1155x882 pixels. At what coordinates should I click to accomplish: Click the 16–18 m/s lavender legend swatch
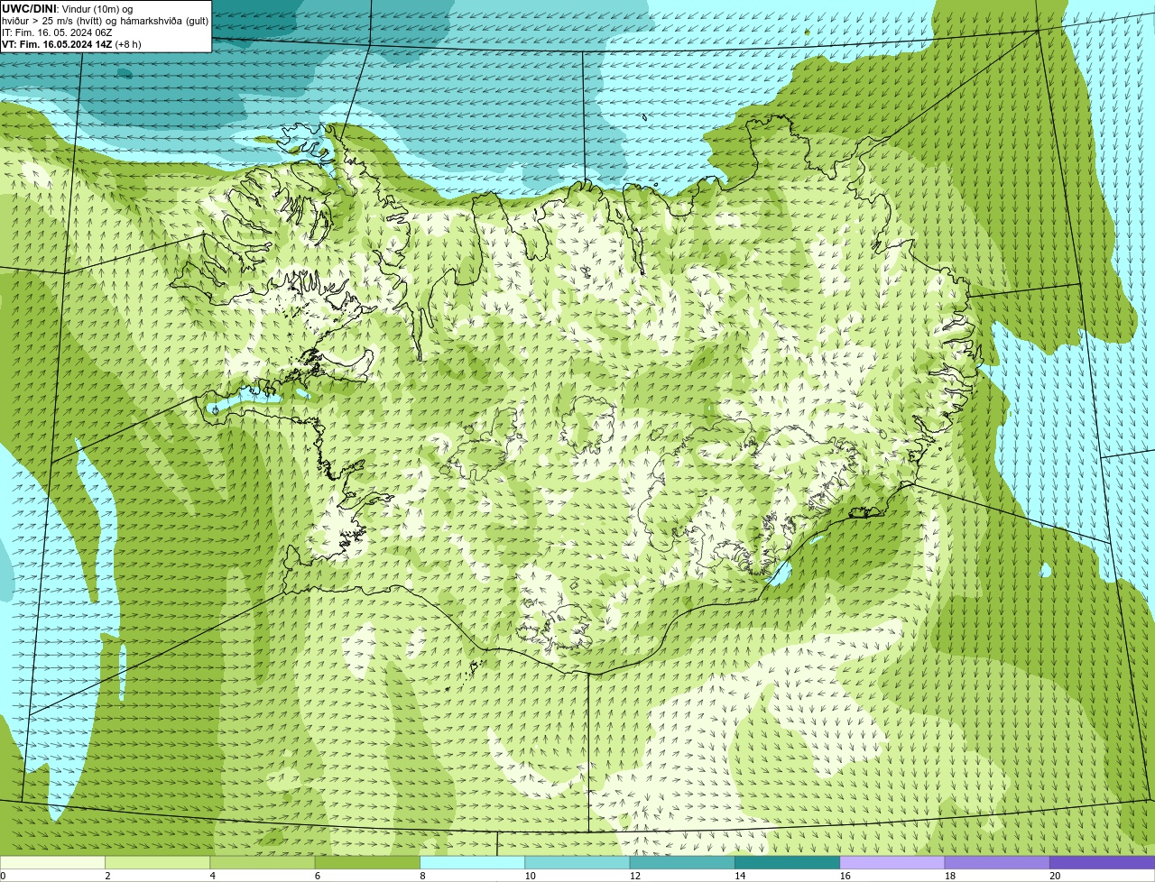[x=892, y=862]
